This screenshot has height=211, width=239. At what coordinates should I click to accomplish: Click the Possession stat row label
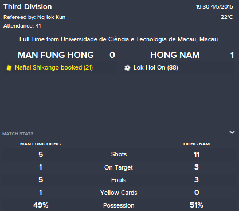(119, 205)
